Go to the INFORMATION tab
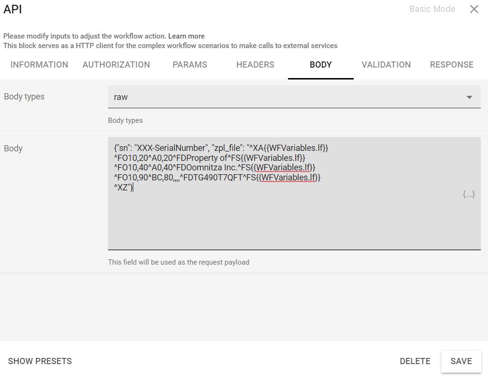Viewport: 488px width, 376px height. coord(39,65)
